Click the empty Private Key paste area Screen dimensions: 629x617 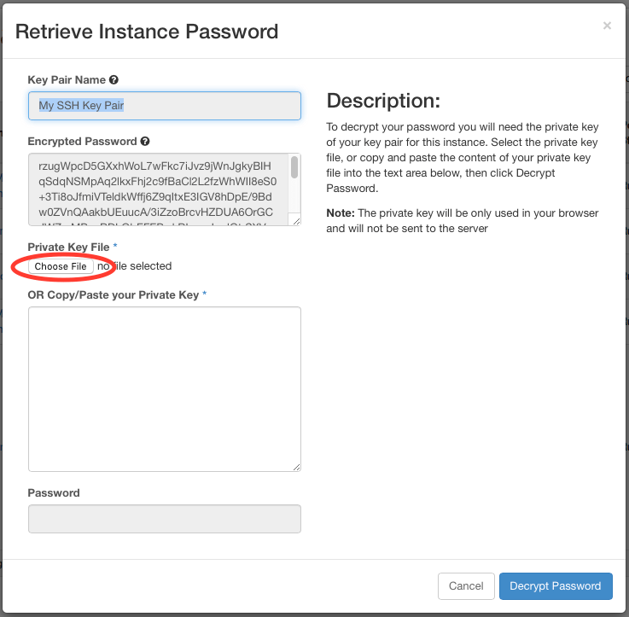[164, 388]
